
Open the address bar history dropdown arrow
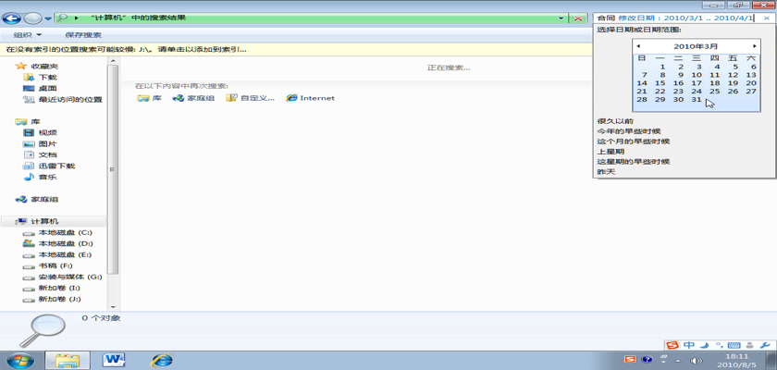pos(561,18)
